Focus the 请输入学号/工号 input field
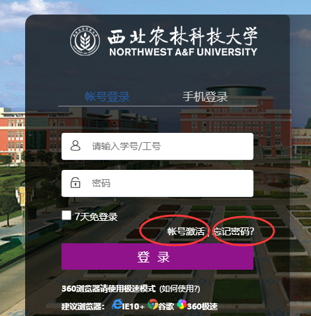 (x=157, y=146)
